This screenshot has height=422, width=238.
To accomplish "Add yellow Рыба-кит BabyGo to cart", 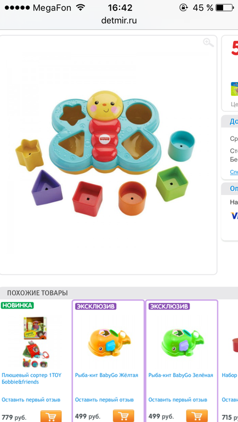I will [x=123, y=416].
